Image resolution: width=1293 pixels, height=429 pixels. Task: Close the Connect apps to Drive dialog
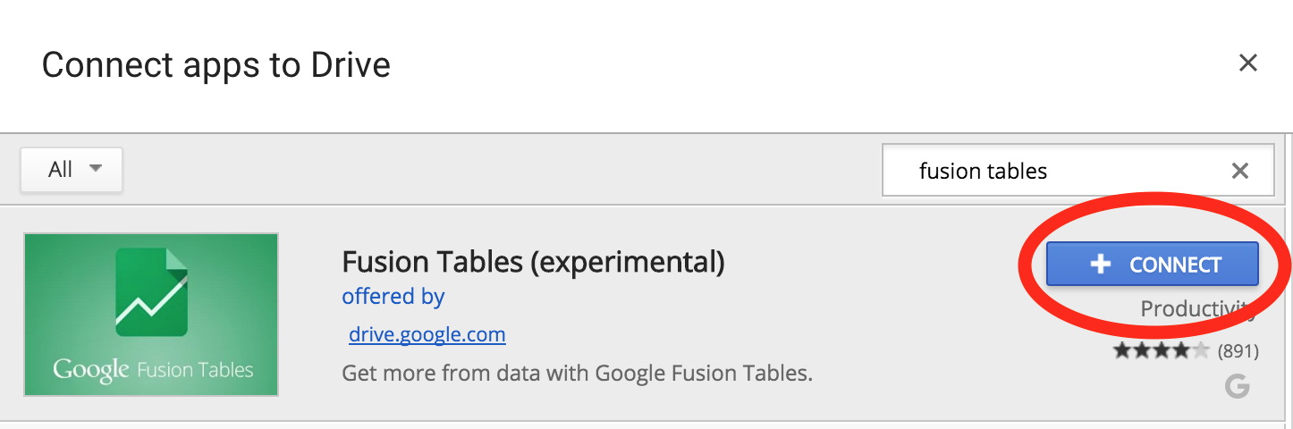click(1247, 63)
